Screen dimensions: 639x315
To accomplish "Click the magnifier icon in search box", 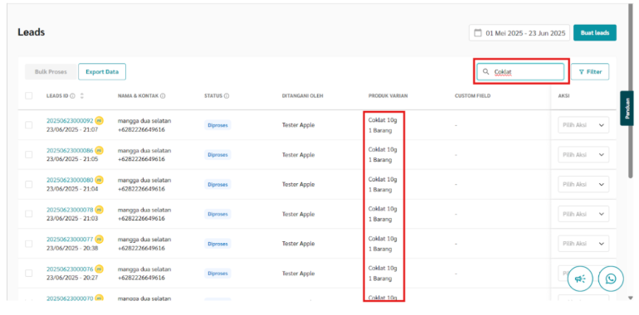I will 485,71.
